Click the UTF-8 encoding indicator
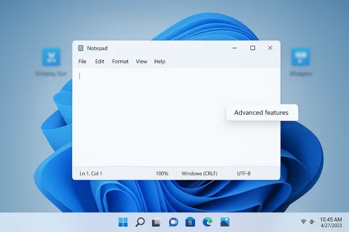 (244, 173)
